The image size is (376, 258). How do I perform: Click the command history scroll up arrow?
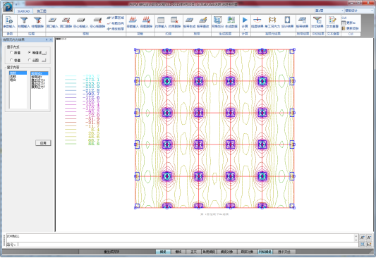pyautogui.click(x=356, y=236)
